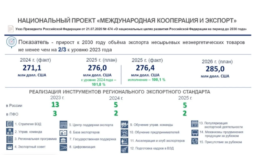Select the Государственная поддержка building icon
Image resolution: width=253 pixels, height=155 pixels.
tap(63, 140)
